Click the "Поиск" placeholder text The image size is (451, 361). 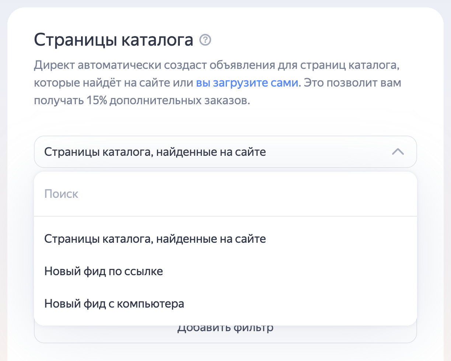pos(61,194)
